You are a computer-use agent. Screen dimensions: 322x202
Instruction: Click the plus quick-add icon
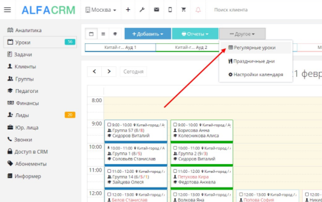coord(128,10)
